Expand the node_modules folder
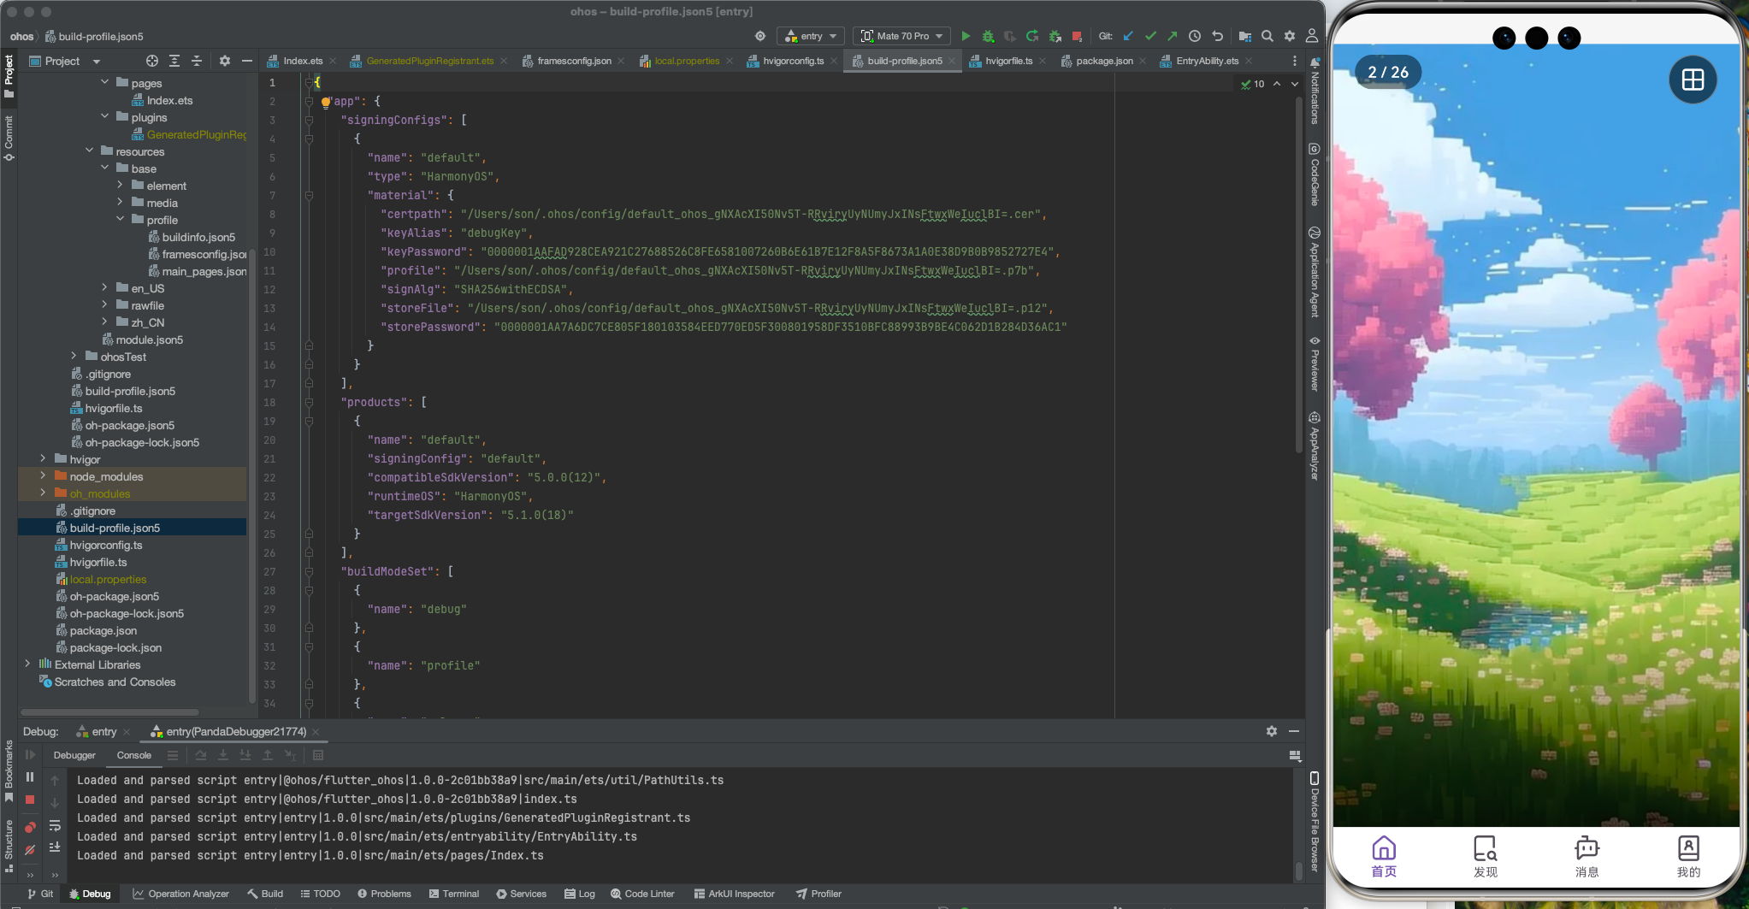This screenshot has height=909, width=1749. [x=43, y=475]
